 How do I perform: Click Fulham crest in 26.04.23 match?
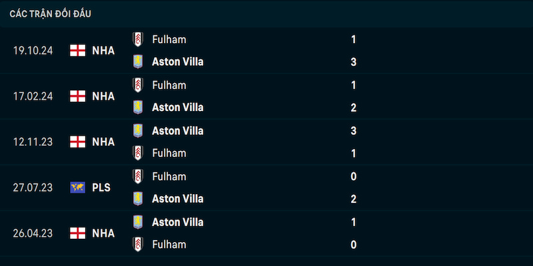tap(138, 244)
